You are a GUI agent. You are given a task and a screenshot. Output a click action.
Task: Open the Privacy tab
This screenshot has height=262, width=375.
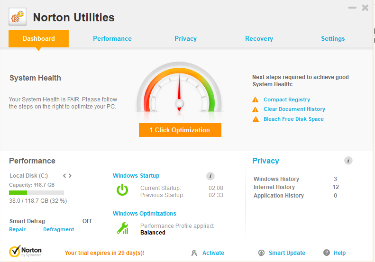[185, 38]
